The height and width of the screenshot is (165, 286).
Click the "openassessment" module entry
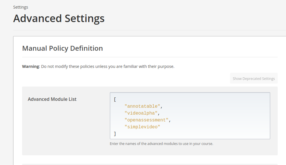146,120
